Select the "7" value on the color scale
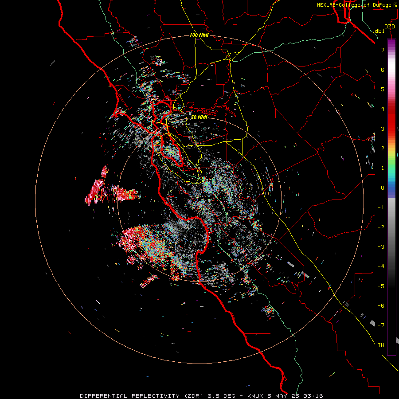This screenshot has height=399, width=399. (383, 50)
